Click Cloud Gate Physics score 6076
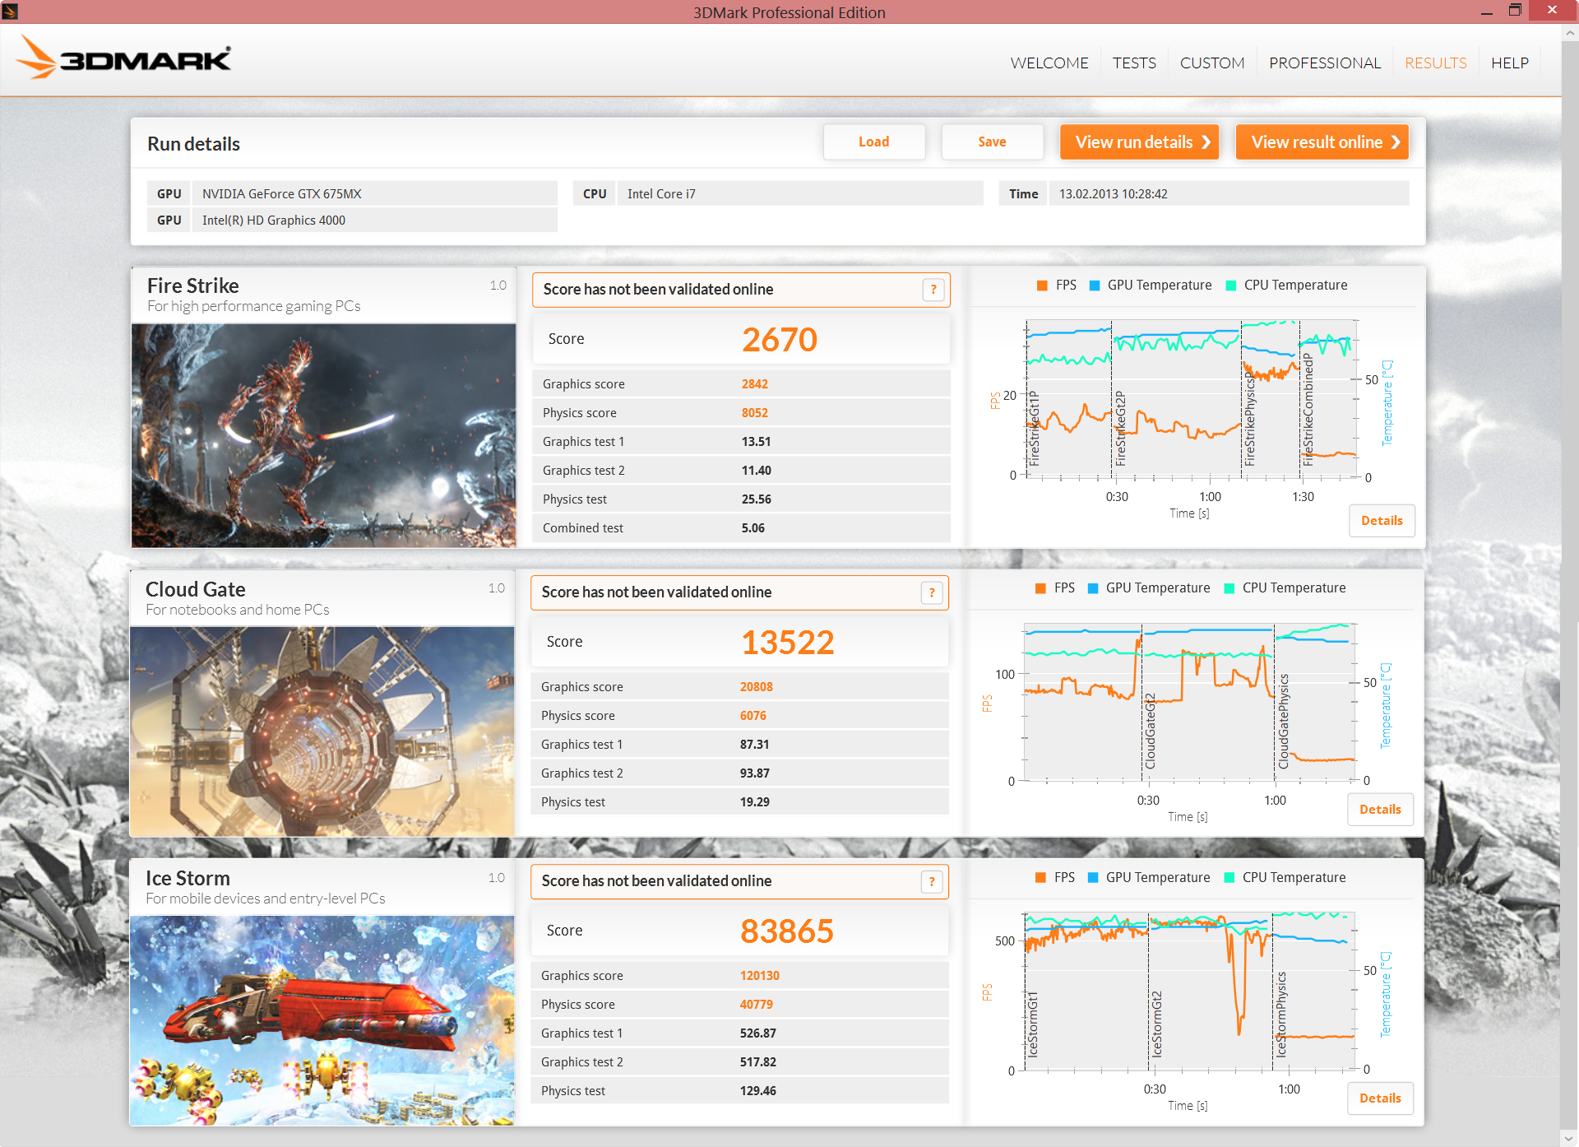This screenshot has height=1147, width=1579. 752,716
